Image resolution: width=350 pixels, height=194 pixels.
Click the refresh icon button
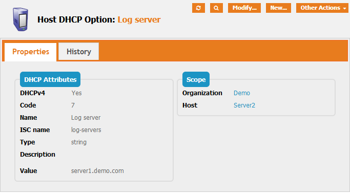pyautogui.click(x=198, y=8)
